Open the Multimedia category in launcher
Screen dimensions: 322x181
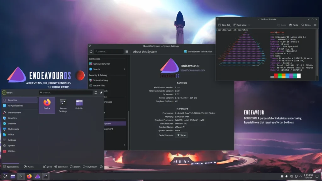pyautogui.click(x=20, y=129)
